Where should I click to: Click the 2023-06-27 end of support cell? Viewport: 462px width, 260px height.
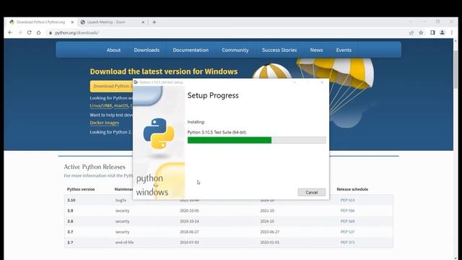269,232
